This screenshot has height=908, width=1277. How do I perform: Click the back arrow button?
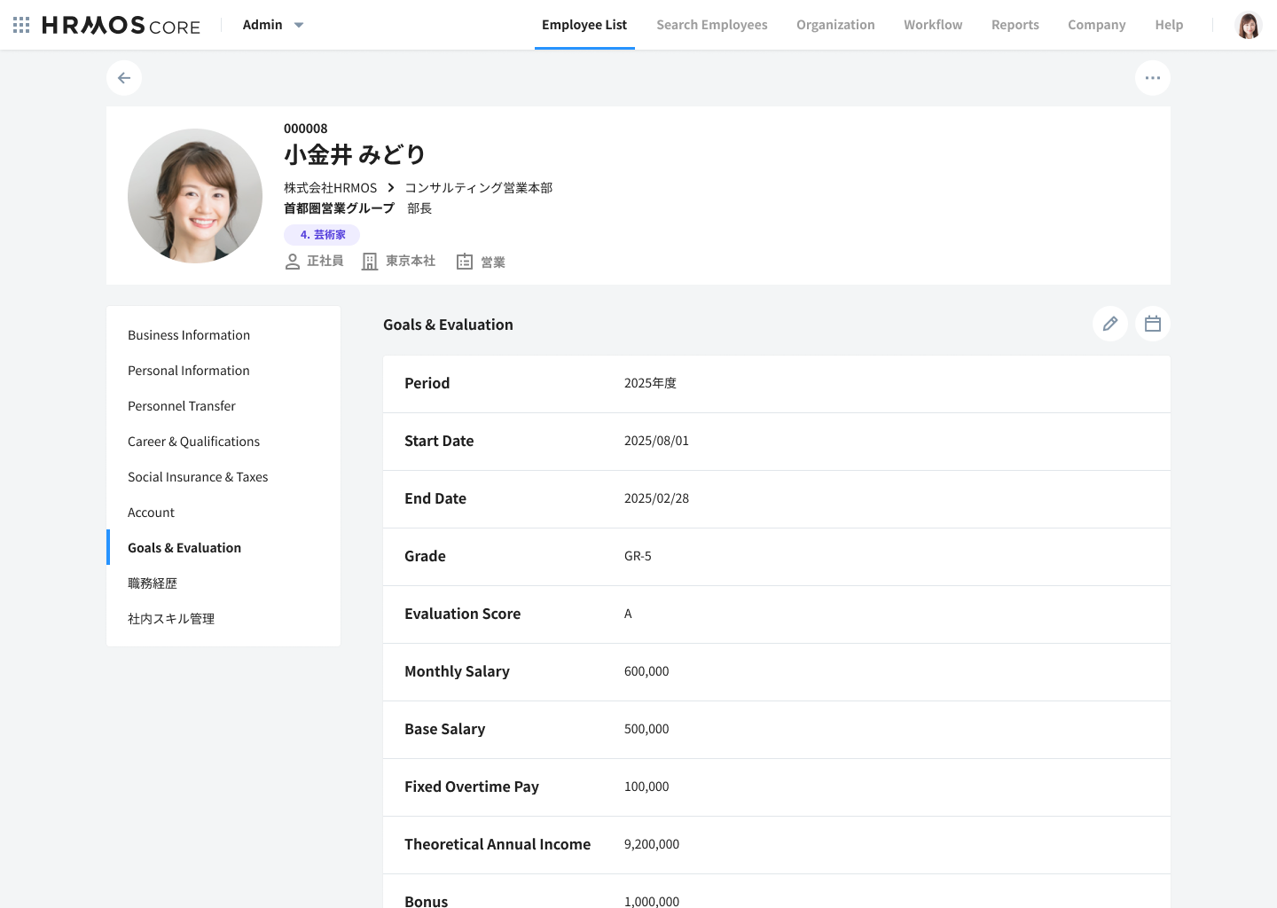pyautogui.click(x=124, y=78)
